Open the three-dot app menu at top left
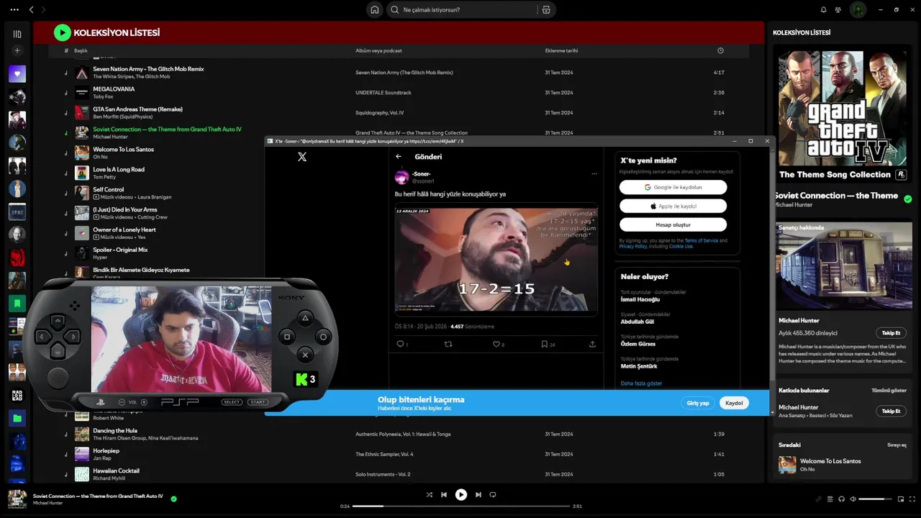Viewport: 921px width, 518px height. click(x=14, y=10)
